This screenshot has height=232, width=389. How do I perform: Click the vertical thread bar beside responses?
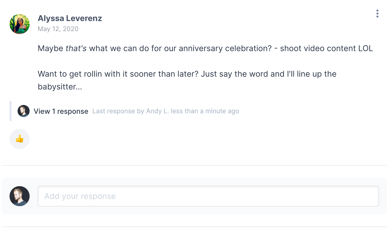tap(11, 111)
